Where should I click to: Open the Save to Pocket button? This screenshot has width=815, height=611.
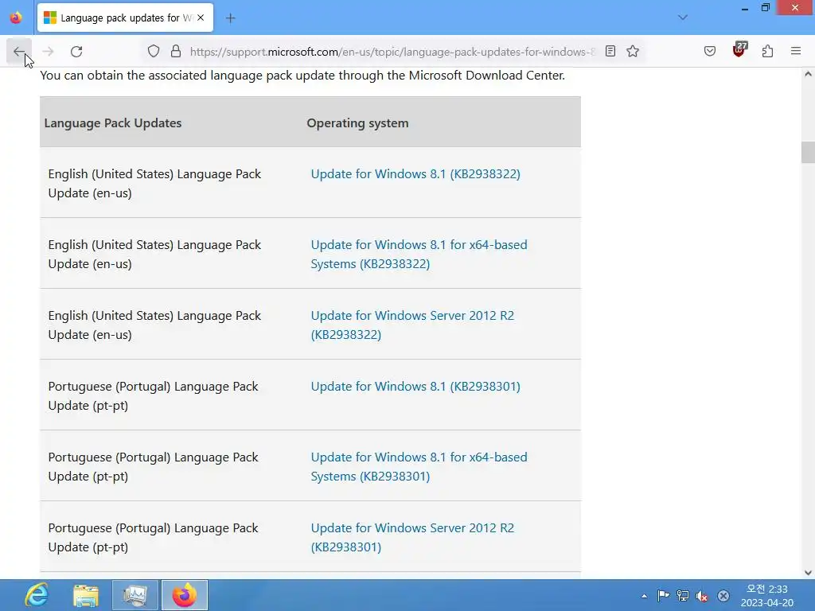(x=709, y=51)
